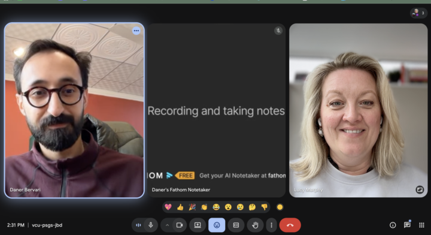Screen dimensions: 431x235
Task: Toggle the emoji reactions bar
Action: click(x=217, y=225)
